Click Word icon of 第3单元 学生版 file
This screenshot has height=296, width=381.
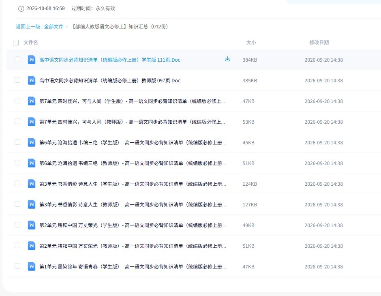tap(31, 184)
